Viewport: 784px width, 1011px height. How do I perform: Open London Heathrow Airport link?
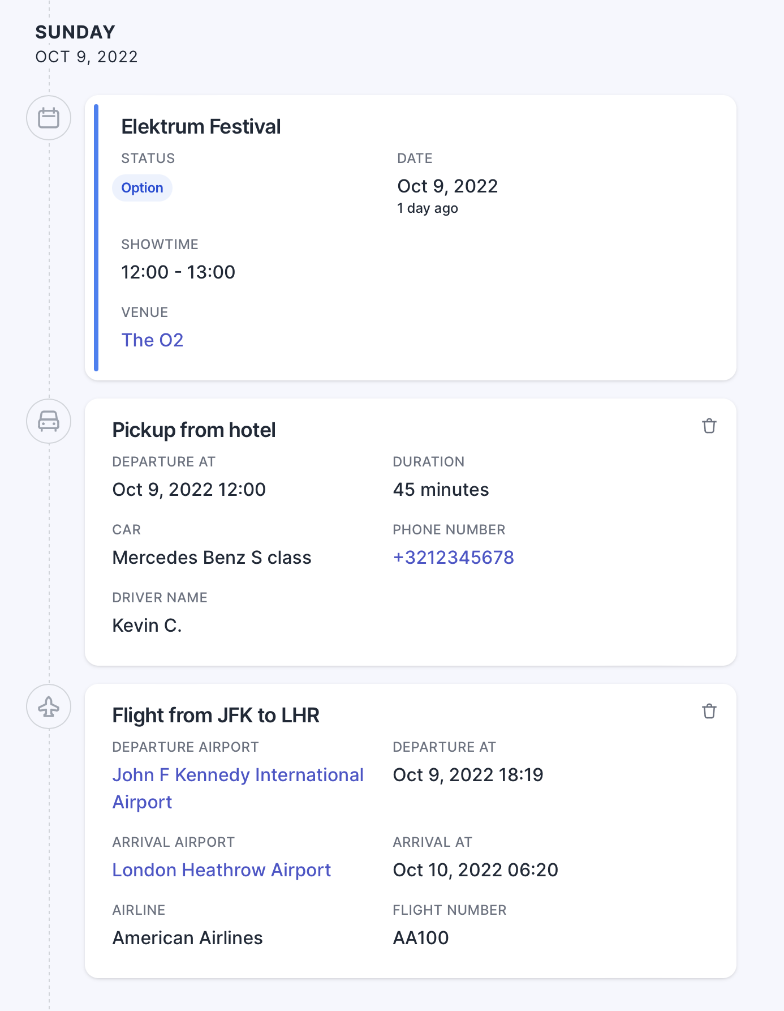point(221,870)
